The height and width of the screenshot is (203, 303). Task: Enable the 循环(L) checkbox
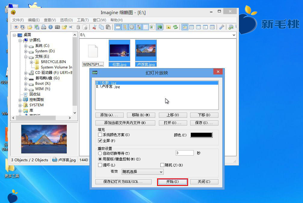click(100, 165)
